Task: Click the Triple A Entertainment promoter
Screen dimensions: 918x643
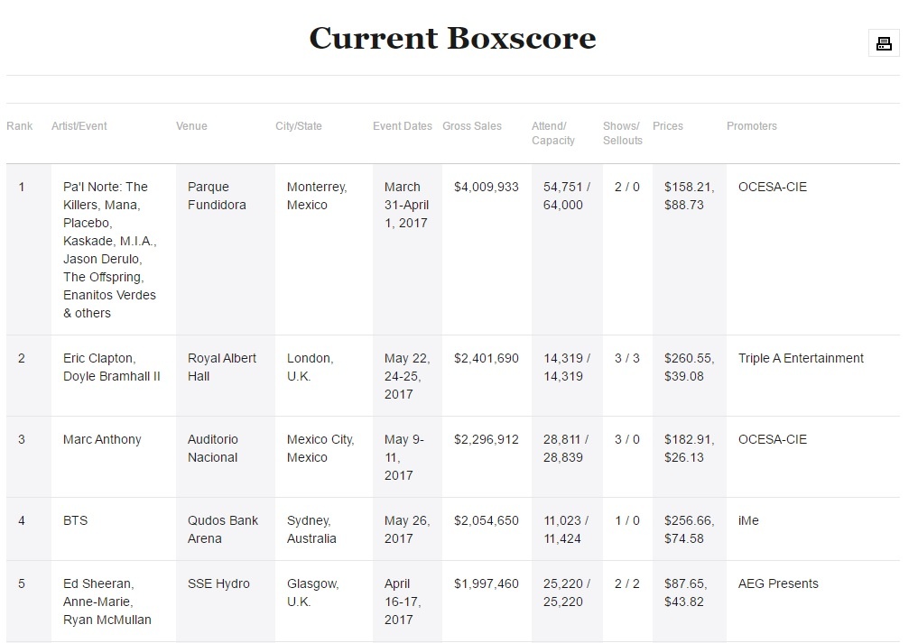Action: pyautogui.click(x=801, y=358)
